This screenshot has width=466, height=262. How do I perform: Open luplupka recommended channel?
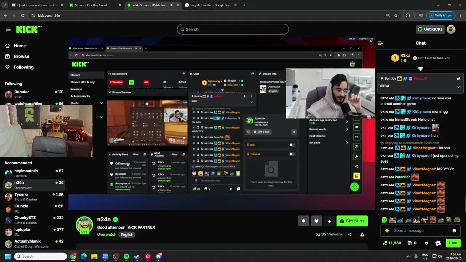tap(35, 232)
